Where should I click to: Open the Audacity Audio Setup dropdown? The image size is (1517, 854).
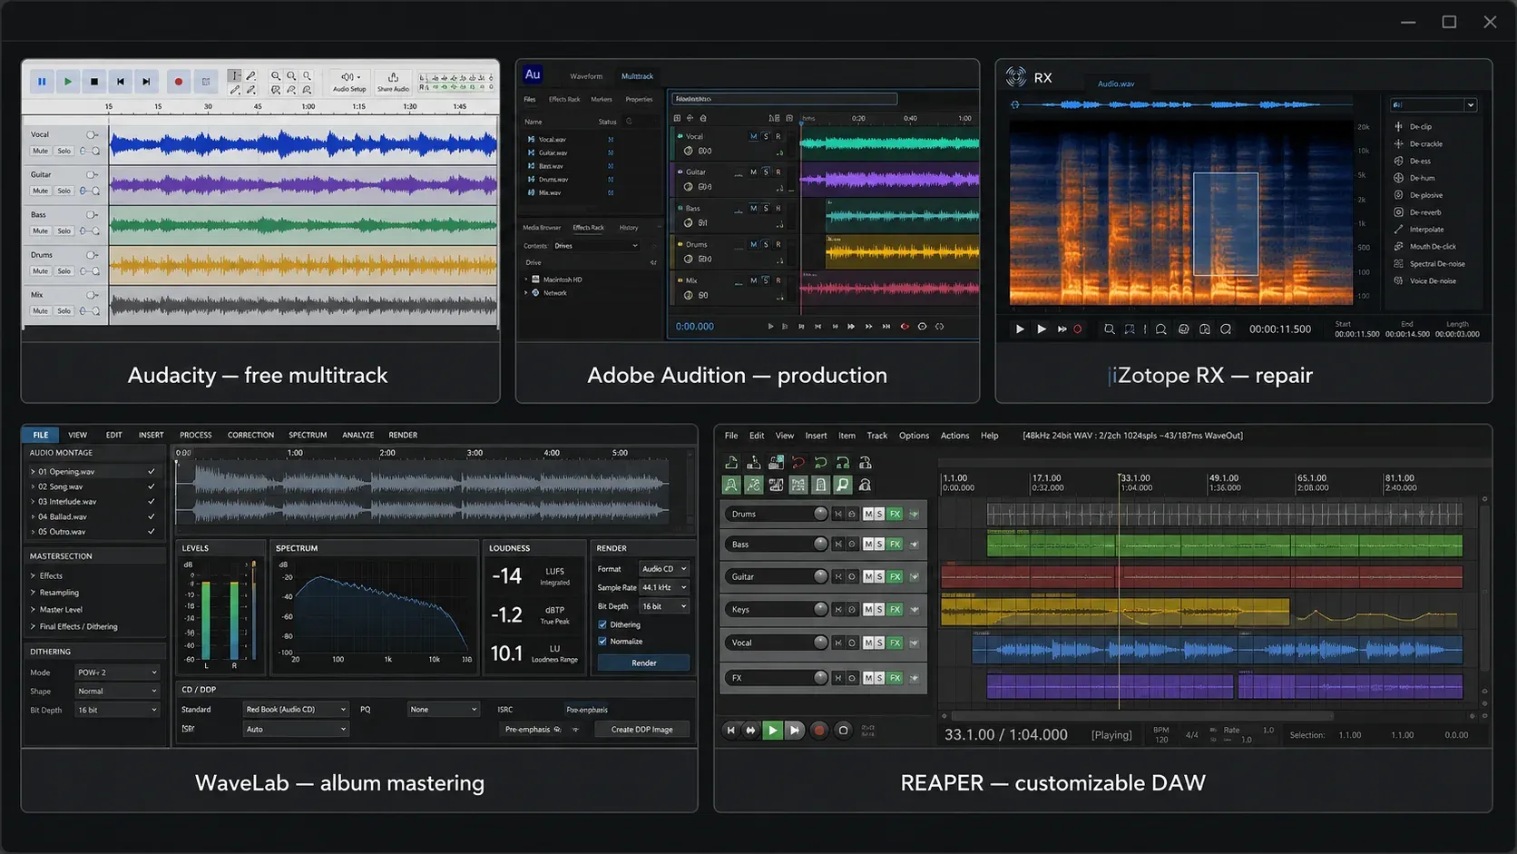click(x=349, y=82)
